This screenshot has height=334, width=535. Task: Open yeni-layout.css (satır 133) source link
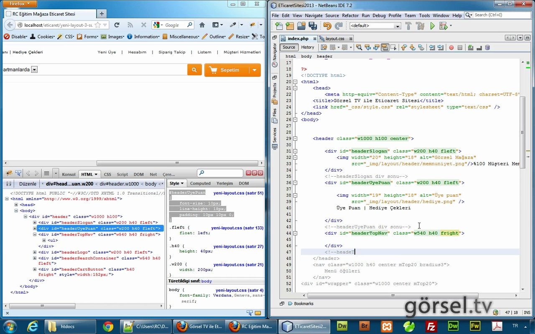pos(237,228)
